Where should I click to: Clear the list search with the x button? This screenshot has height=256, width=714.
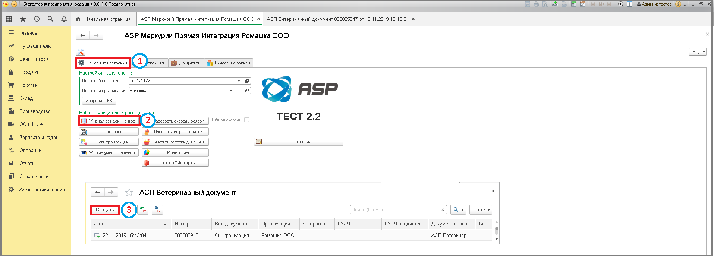pos(443,209)
